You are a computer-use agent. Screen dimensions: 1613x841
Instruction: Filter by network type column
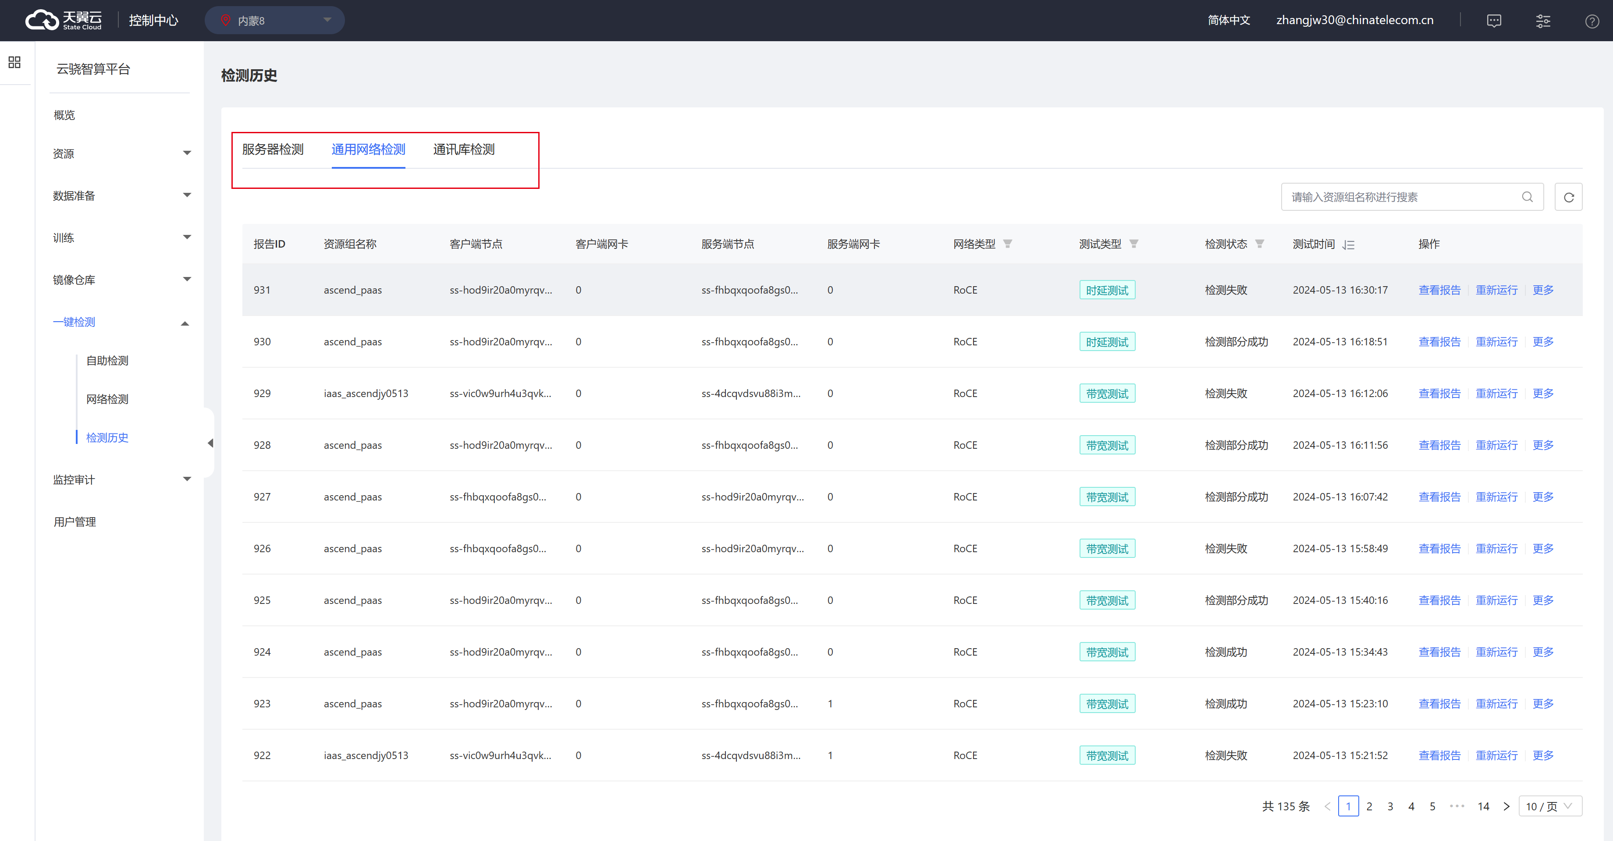pyautogui.click(x=1008, y=244)
